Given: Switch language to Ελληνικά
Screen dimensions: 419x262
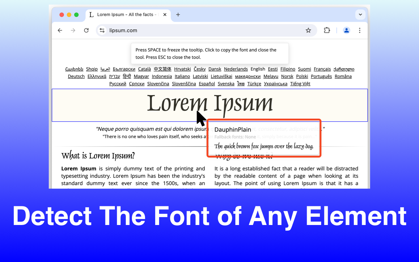Looking at the screenshot, I should (97, 76).
